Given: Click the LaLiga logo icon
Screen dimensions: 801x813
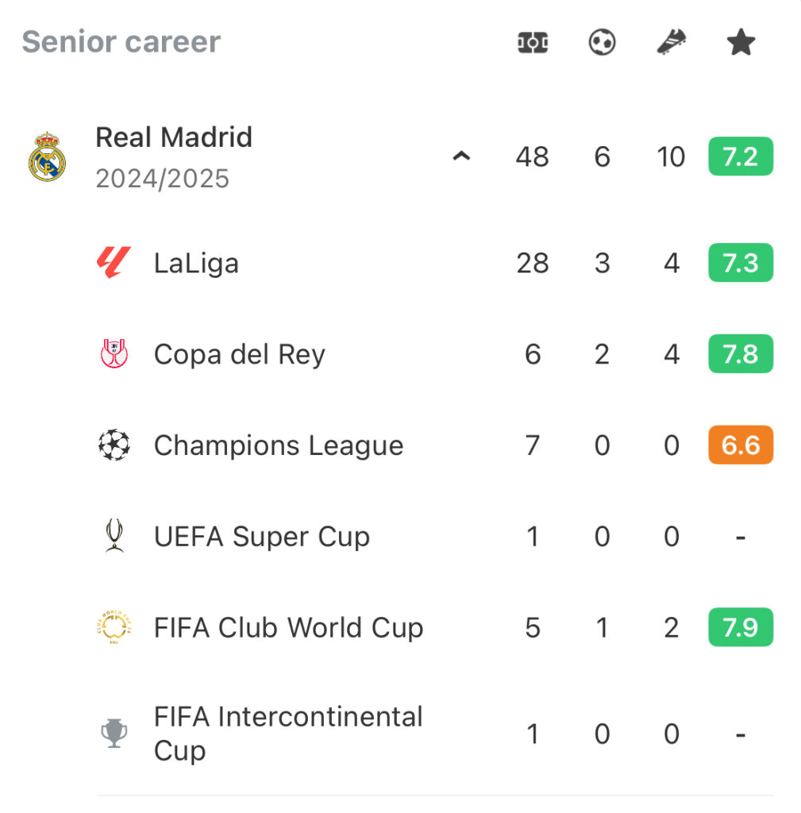Looking at the screenshot, I should click(114, 262).
